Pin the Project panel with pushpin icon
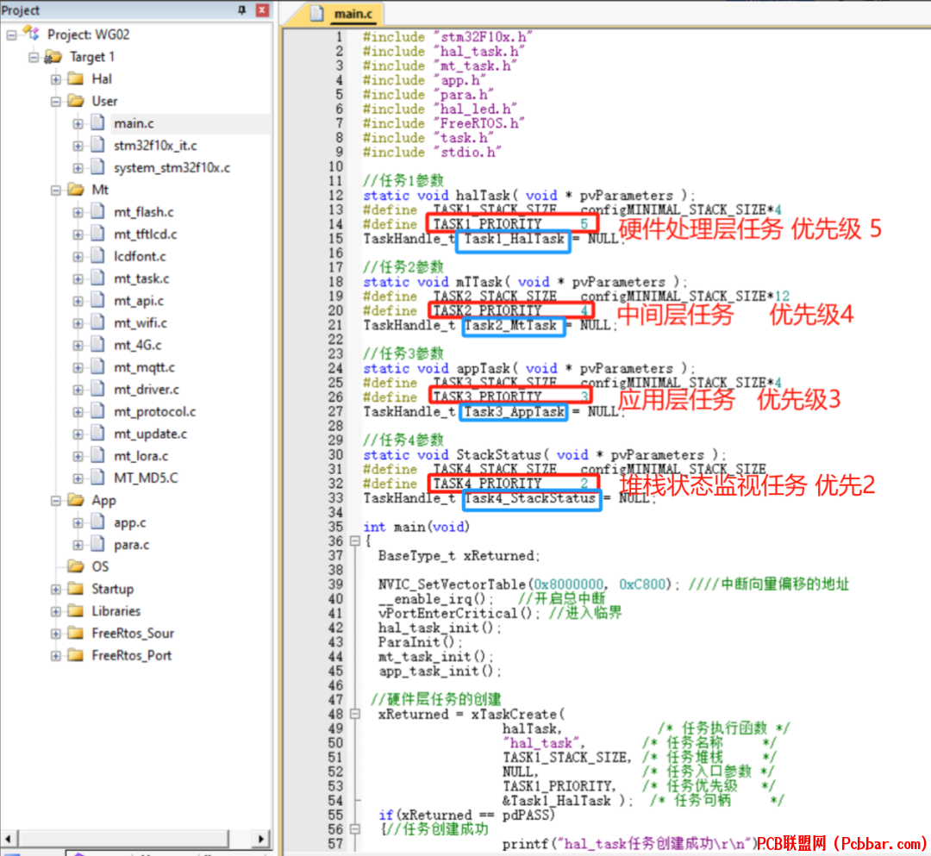 tap(241, 10)
